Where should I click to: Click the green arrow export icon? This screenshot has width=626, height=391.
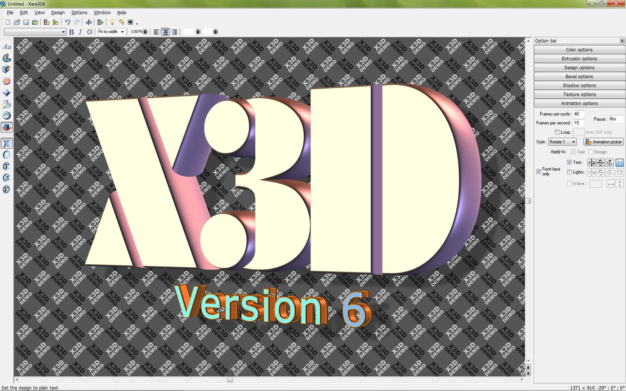(56, 22)
